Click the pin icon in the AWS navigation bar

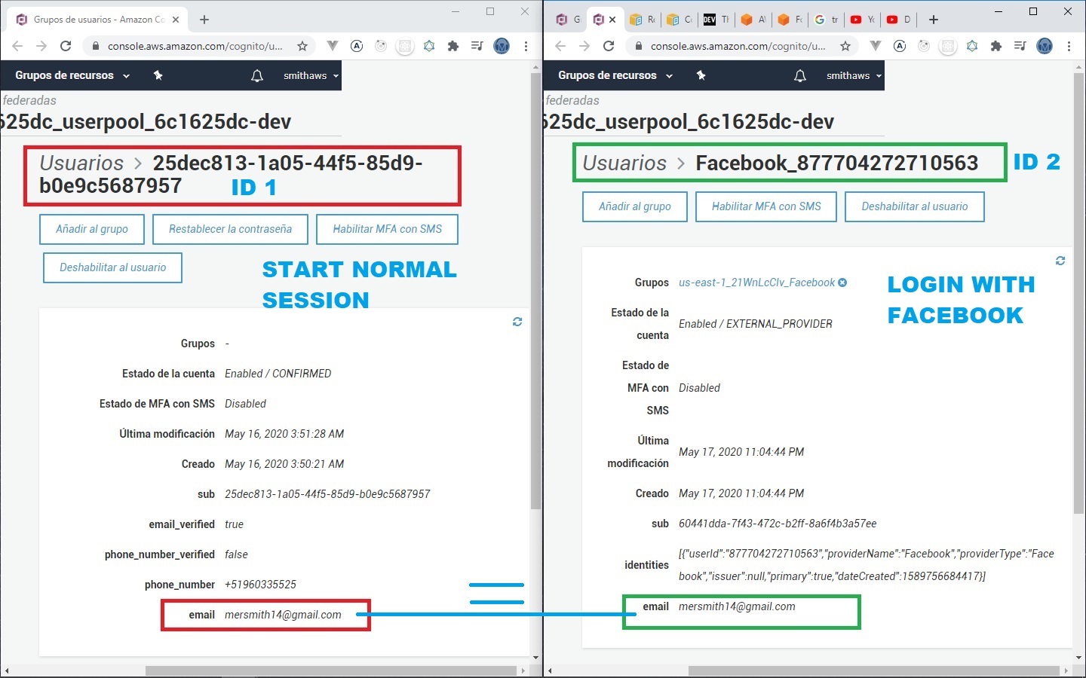click(158, 75)
